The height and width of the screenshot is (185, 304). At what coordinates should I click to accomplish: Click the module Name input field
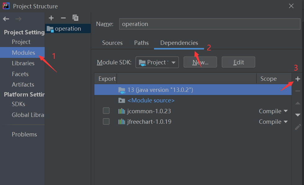coord(205,24)
